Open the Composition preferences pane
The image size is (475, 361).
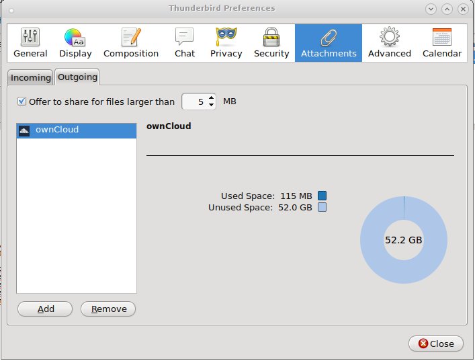(x=131, y=43)
